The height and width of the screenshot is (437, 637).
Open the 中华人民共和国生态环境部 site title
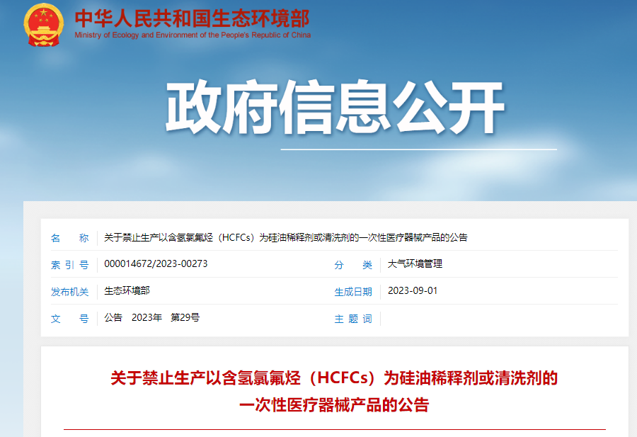coord(192,18)
